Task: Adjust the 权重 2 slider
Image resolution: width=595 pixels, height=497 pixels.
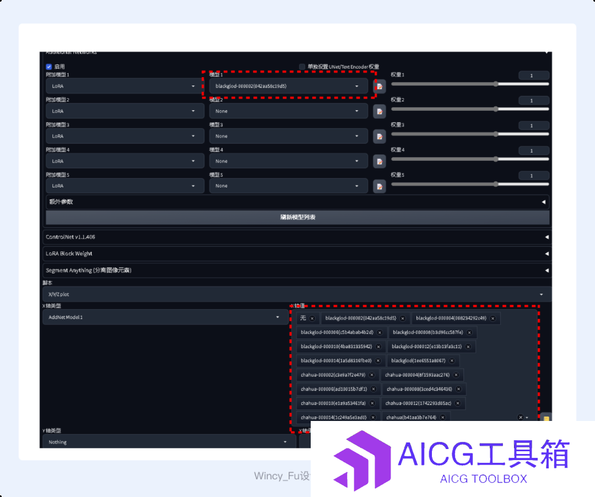Action: [470, 109]
